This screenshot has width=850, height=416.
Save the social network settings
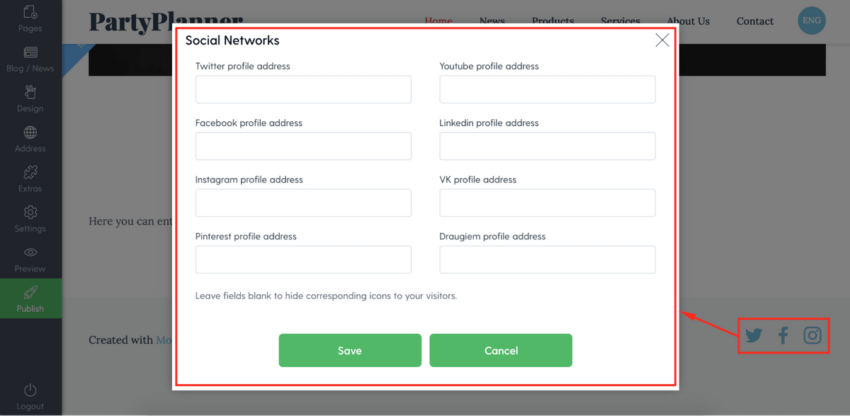350,350
